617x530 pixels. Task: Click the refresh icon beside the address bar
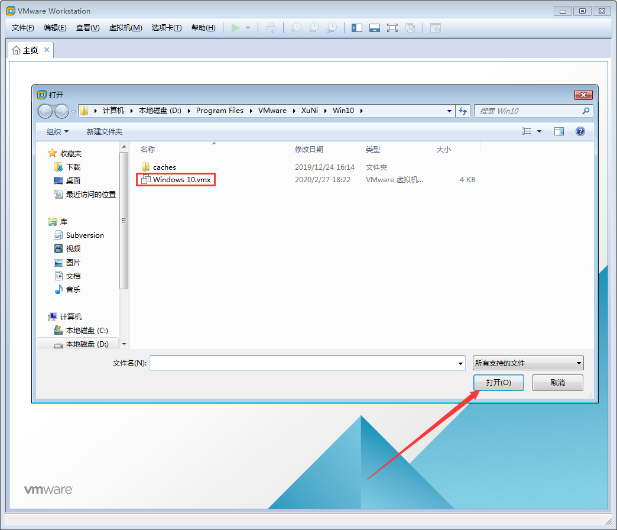point(463,111)
